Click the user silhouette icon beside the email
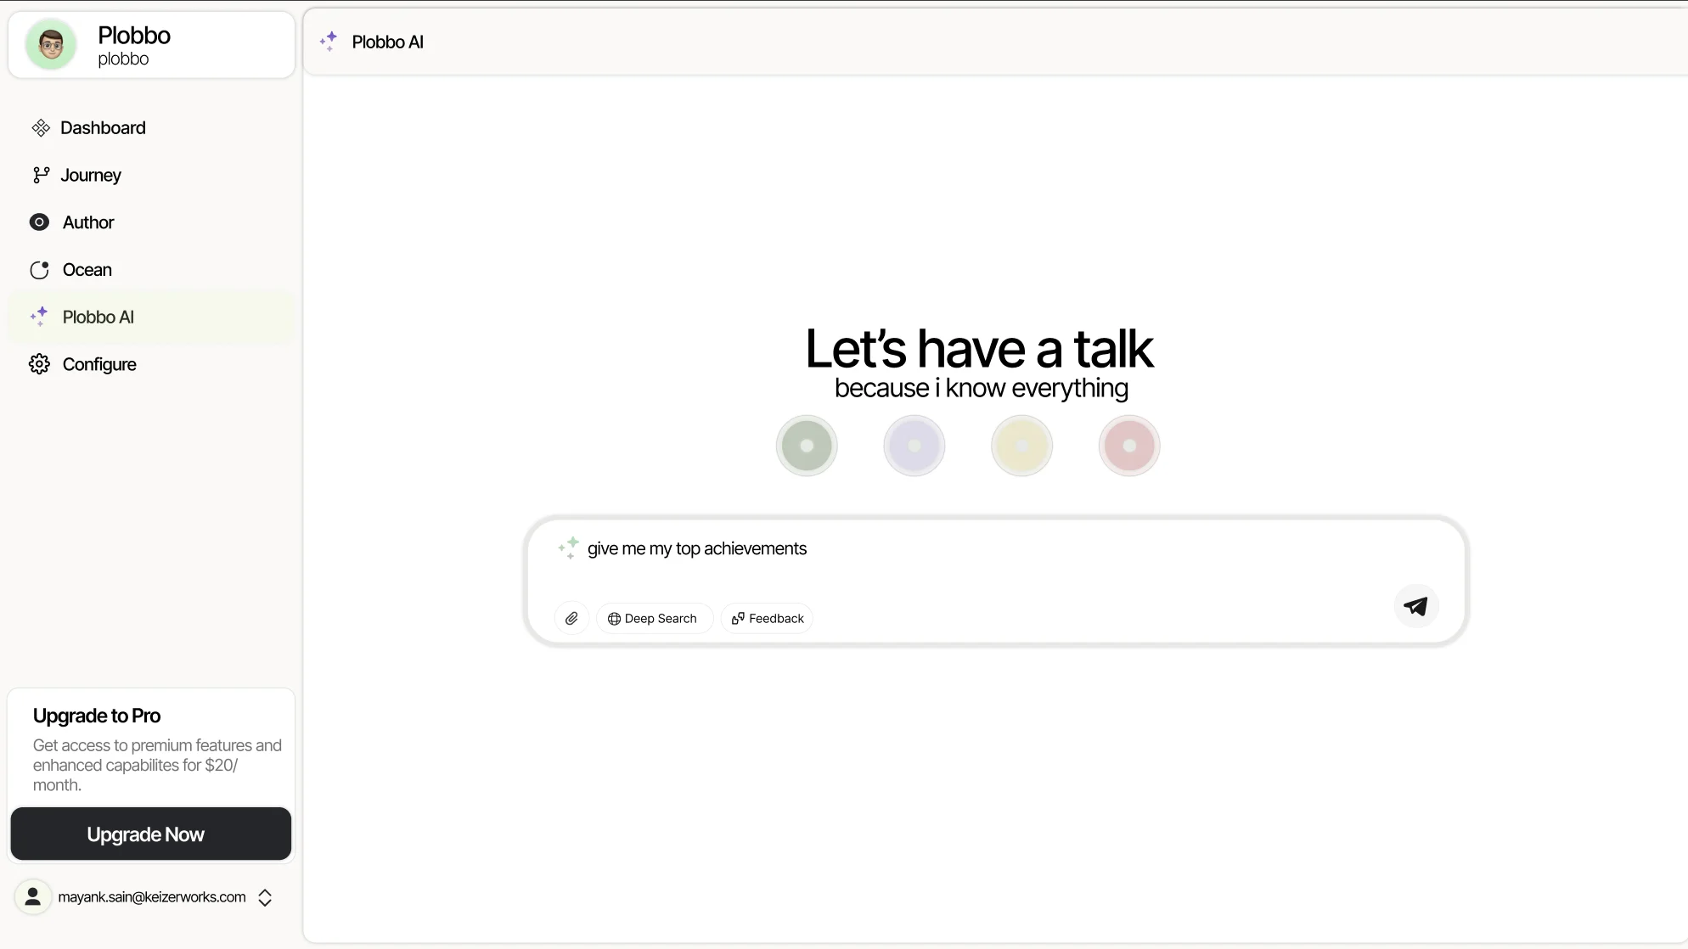This screenshot has height=949, width=1688. click(x=33, y=896)
